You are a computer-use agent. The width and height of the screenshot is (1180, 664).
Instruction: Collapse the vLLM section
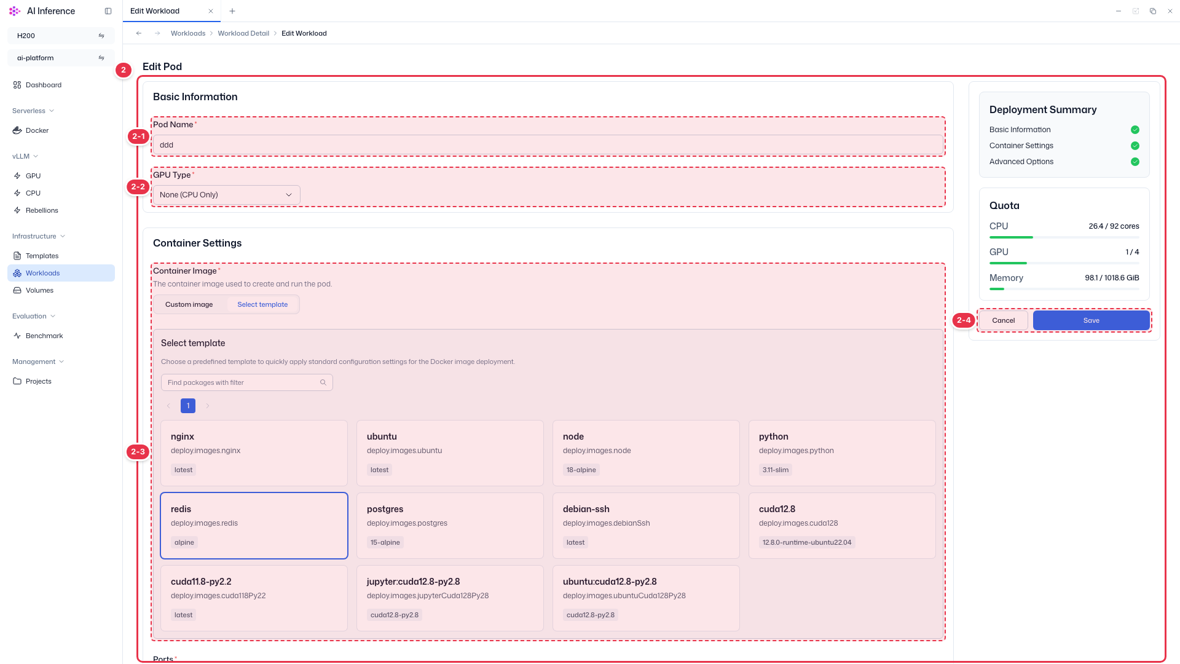[25, 156]
